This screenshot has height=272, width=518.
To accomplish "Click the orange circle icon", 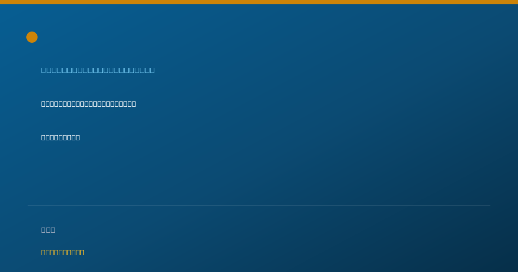I will click(32, 37).
